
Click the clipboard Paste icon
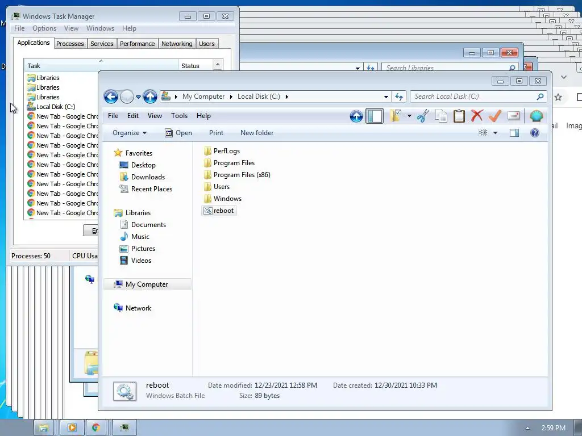[459, 116]
